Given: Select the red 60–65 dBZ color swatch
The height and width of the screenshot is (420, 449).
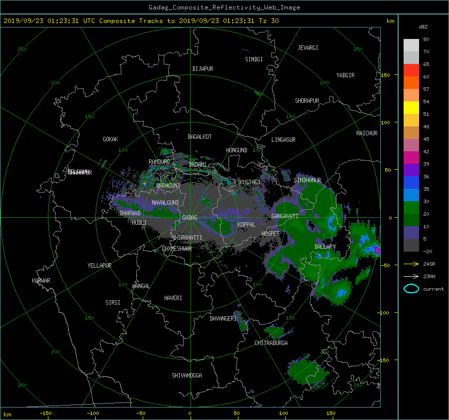Looking at the screenshot, I should click(411, 70).
